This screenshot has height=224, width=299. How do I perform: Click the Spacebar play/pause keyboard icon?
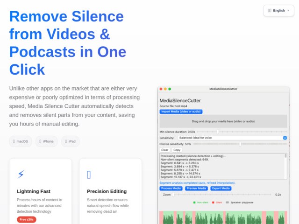click(228, 203)
